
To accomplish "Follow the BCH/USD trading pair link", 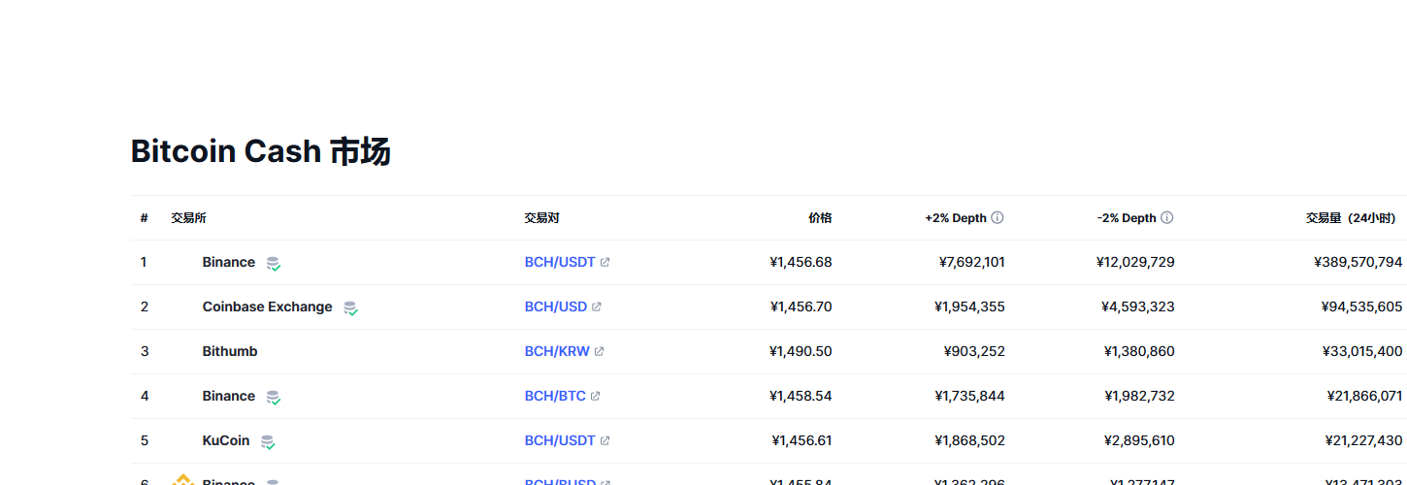I will (x=556, y=307).
